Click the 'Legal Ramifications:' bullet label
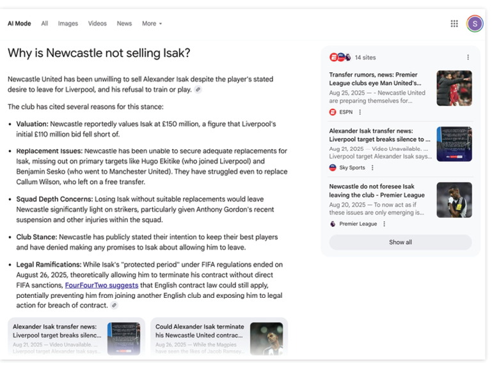The width and height of the screenshot is (499, 365). pyautogui.click(x=49, y=265)
